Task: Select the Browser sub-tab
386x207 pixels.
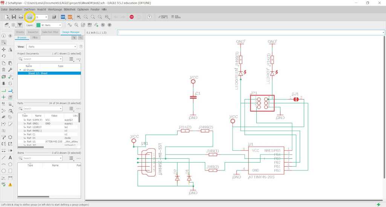Action: coord(22,38)
